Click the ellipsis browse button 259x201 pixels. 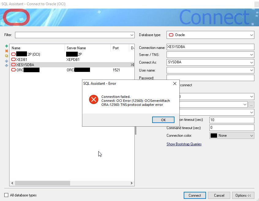[x=251, y=105]
